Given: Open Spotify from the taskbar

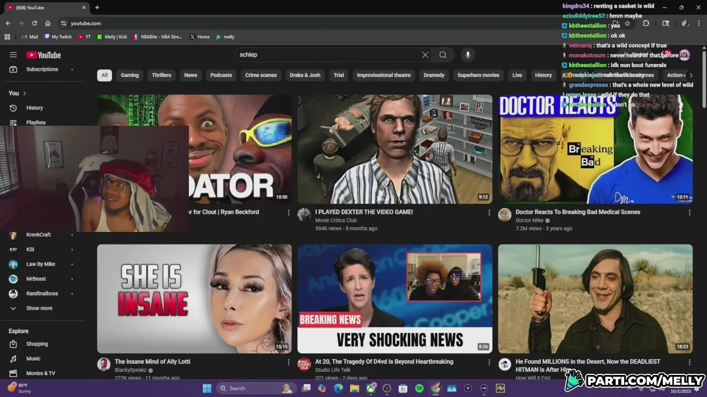Looking at the screenshot, I should tap(419, 388).
